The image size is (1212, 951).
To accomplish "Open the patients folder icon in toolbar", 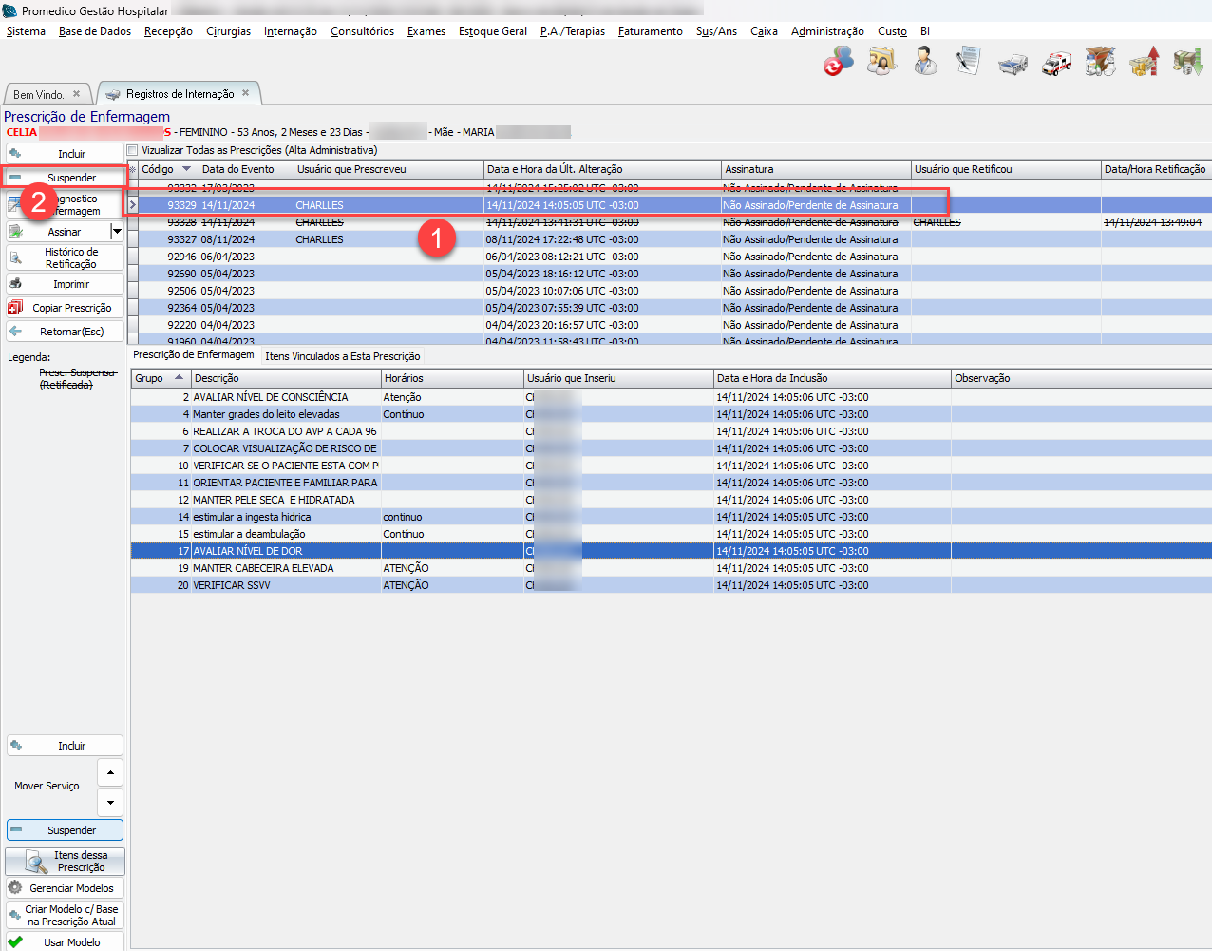I will point(881,63).
